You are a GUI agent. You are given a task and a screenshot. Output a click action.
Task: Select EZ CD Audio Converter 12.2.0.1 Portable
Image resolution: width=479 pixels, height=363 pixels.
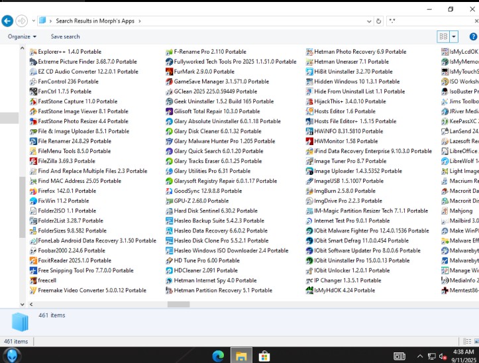(84, 72)
